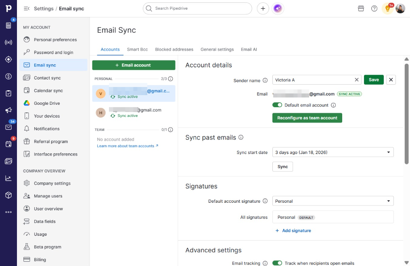Open Google Drive settings

coord(53,103)
